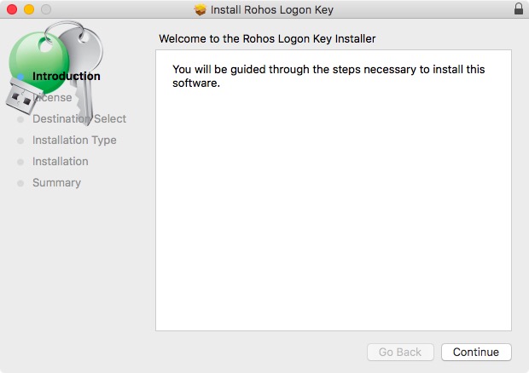Click the bullet next to Installation Type
The image size is (529, 373).
(21, 141)
